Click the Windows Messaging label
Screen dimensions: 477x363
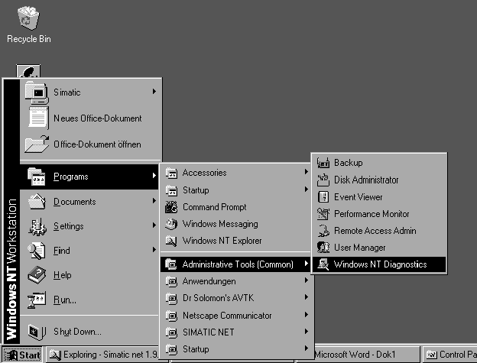click(220, 224)
